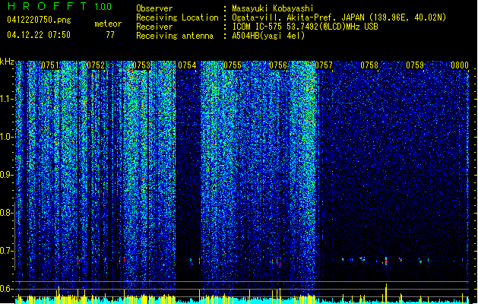Click the HROFFT 1.0.0 title text
This screenshot has height=304, width=478.
(60, 6)
